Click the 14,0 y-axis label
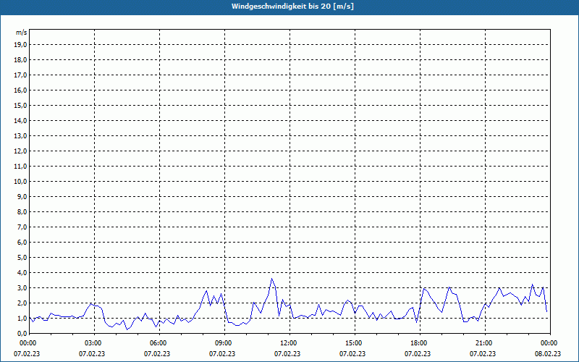Image resolution: width=579 pixels, height=362 pixels. click(20, 120)
